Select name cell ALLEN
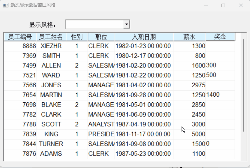 (x=51, y=66)
